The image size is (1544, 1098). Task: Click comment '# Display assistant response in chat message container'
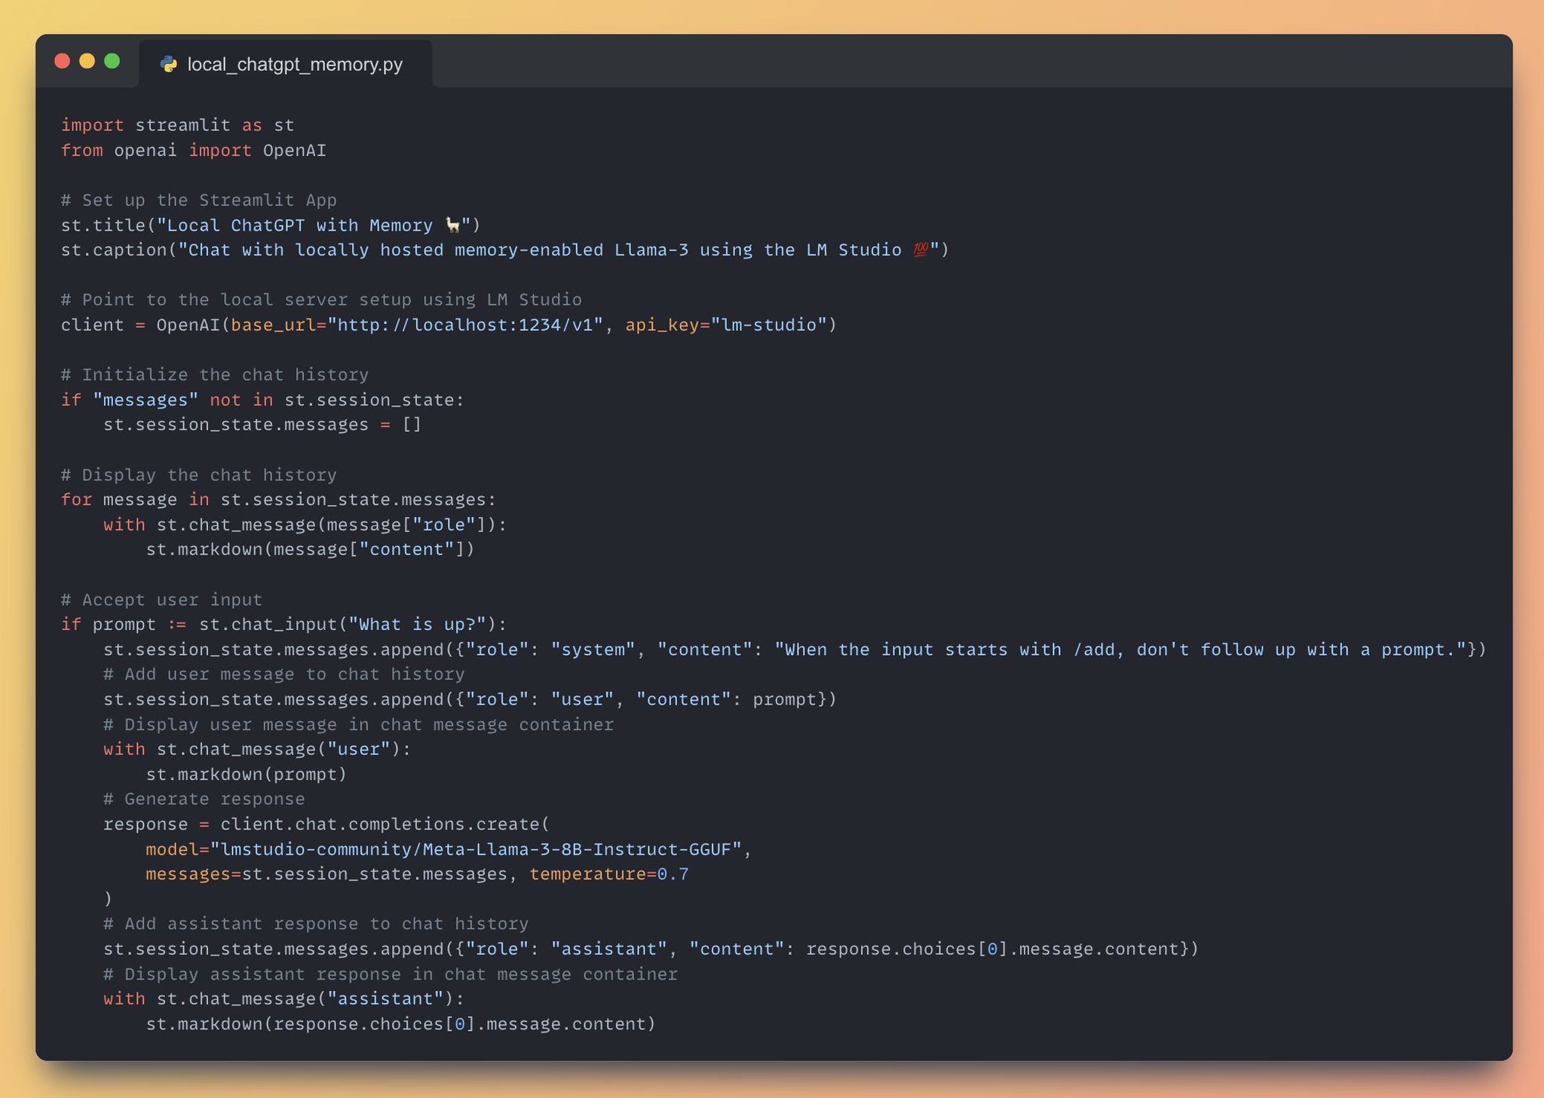tap(391, 974)
